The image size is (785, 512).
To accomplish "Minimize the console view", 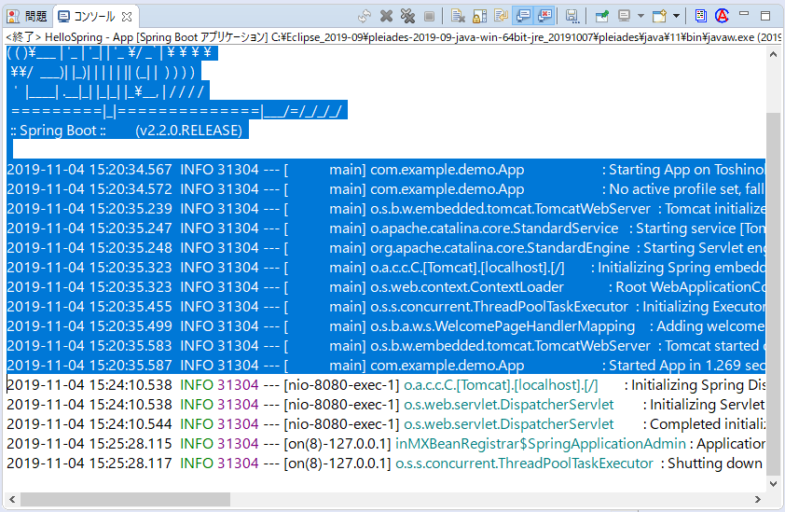I will coord(743,14).
